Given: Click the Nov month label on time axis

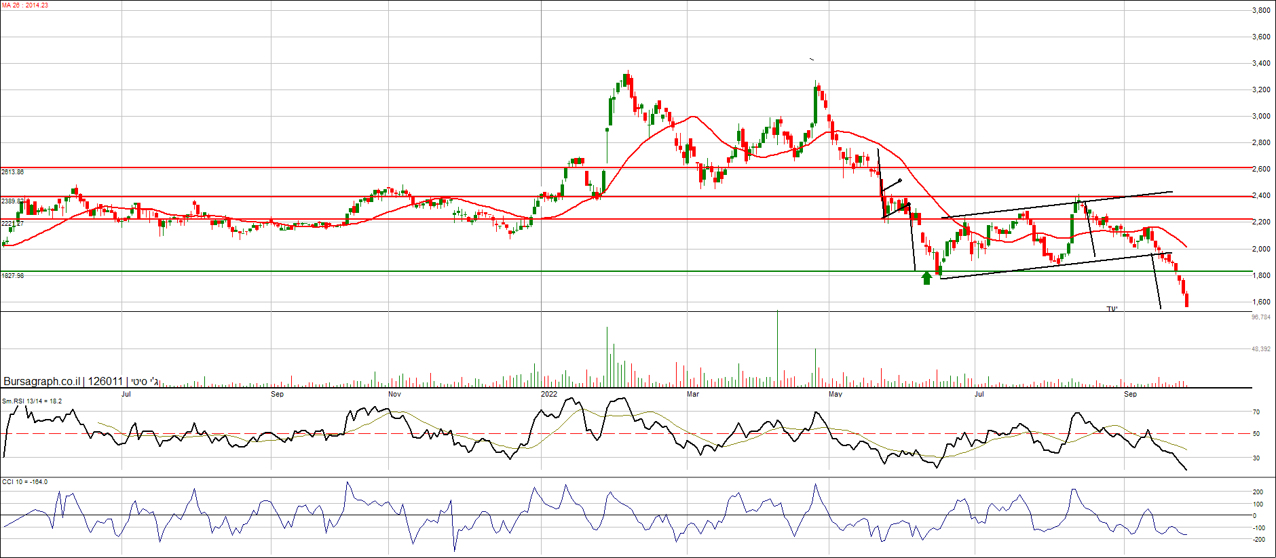Looking at the screenshot, I should [395, 394].
